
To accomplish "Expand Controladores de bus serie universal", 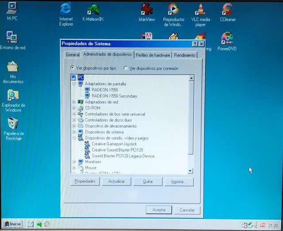I will (x=74, y=114).
